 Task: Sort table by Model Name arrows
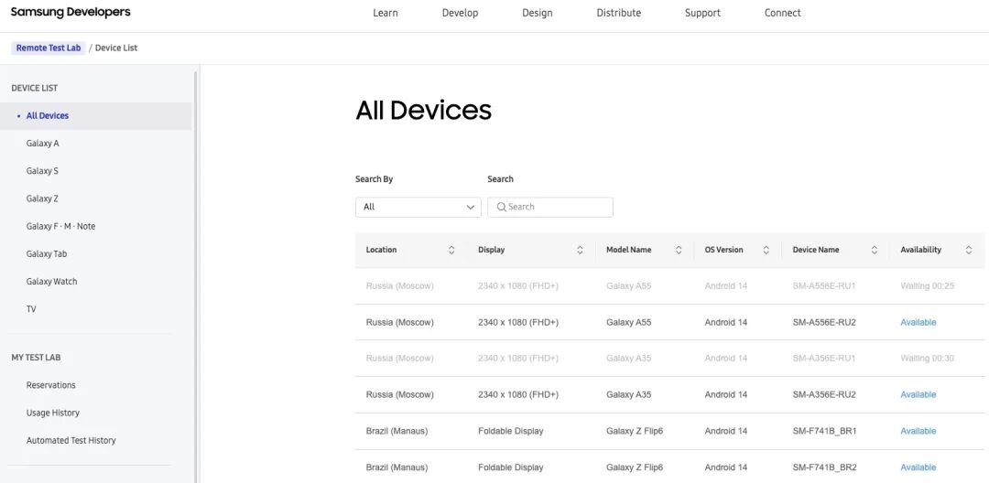(679, 250)
